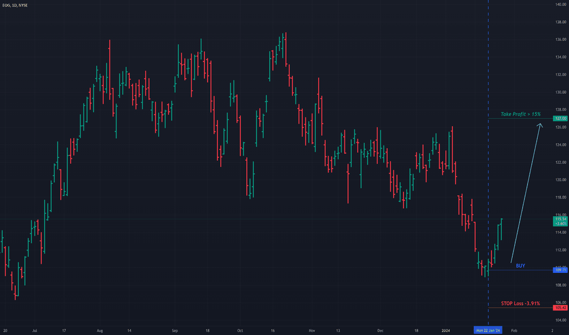
Task: Click the 132.00 price axis label
Action: tap(560, 74)
